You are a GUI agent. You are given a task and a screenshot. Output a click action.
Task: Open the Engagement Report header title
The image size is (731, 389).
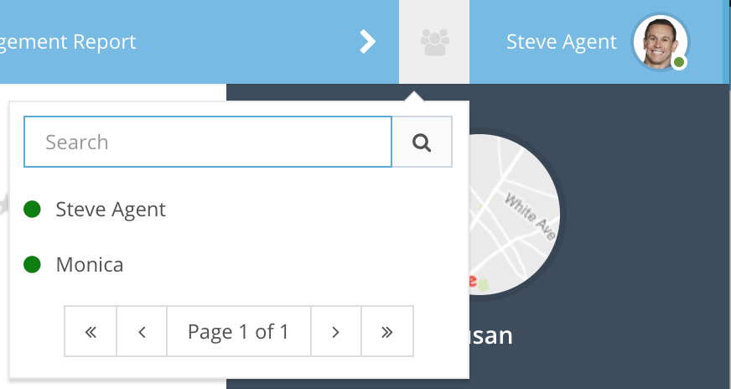[68, 42]
